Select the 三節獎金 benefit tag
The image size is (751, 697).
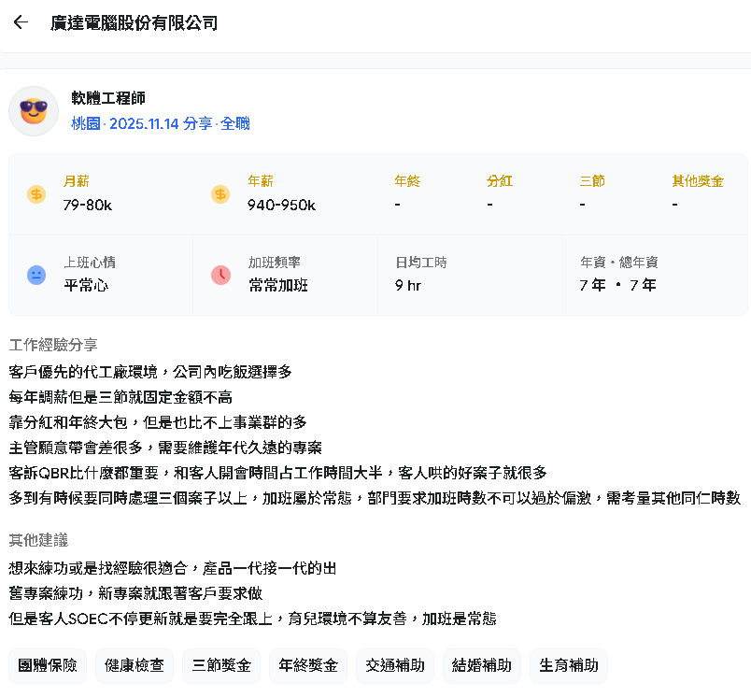221,665
